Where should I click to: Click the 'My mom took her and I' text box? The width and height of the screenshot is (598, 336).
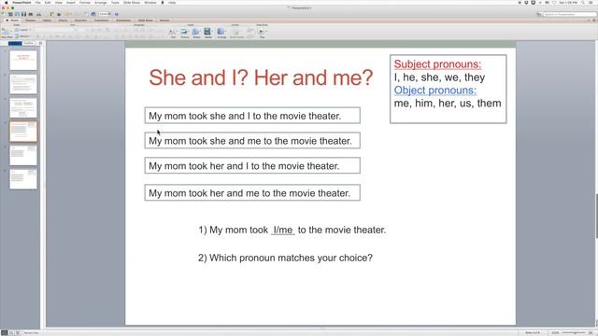[x=252, y=166]
